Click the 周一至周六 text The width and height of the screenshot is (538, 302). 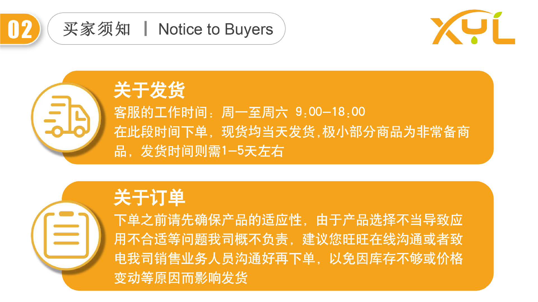pos(254,113)
